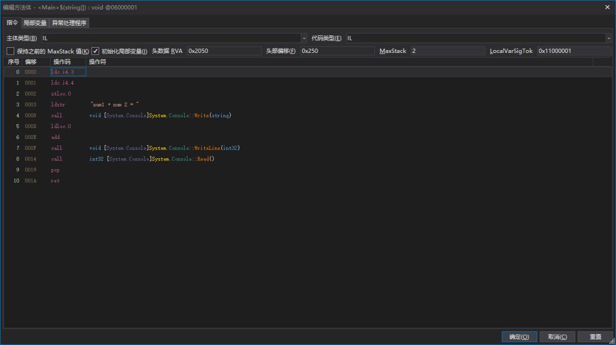Uncheck 初始化局部变量 checkbox
Screen dimensions: 616x345
tap(95, 51)
